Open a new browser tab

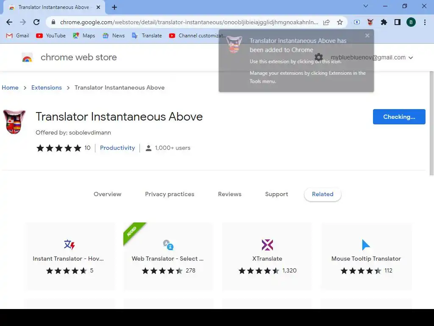(x=114, y=7)
